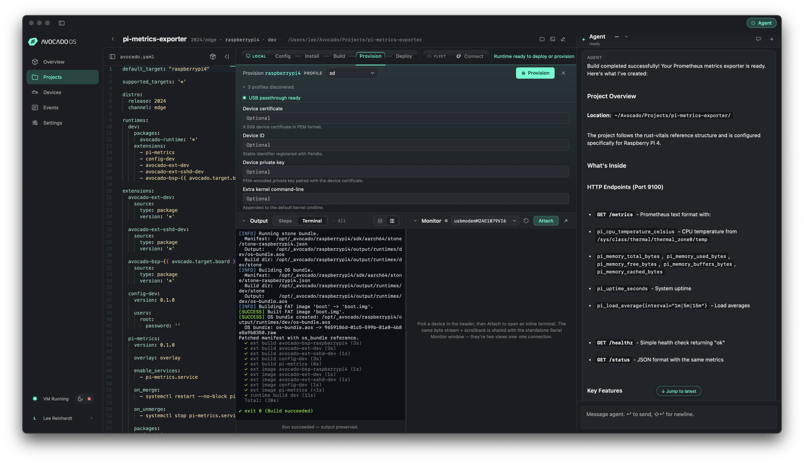
Task: Click the Attach button in Monitor
Action: [x=546, y=221]
